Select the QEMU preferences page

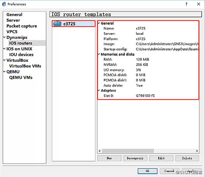tap(13, 72)
